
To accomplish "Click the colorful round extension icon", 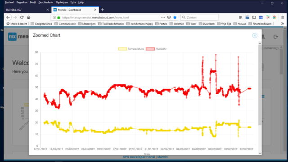I will pos(274,18).
